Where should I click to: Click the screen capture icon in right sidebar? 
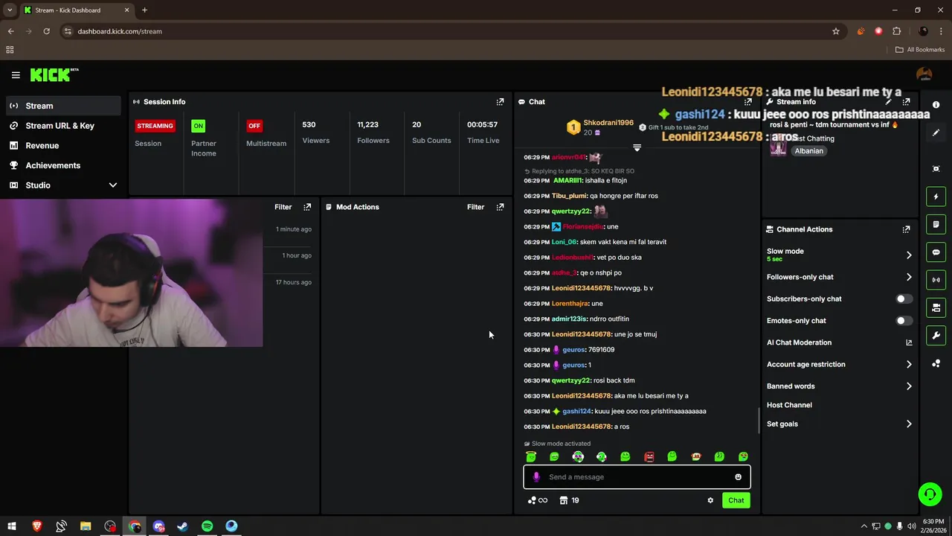coord(936,169)
